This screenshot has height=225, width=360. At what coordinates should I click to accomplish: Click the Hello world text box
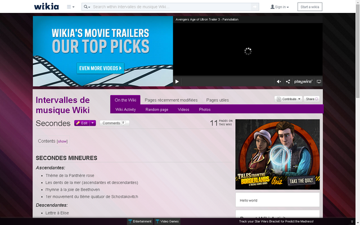click(277, 200)
